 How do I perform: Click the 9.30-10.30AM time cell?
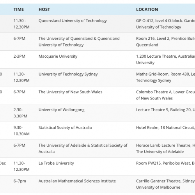[21, 131]
